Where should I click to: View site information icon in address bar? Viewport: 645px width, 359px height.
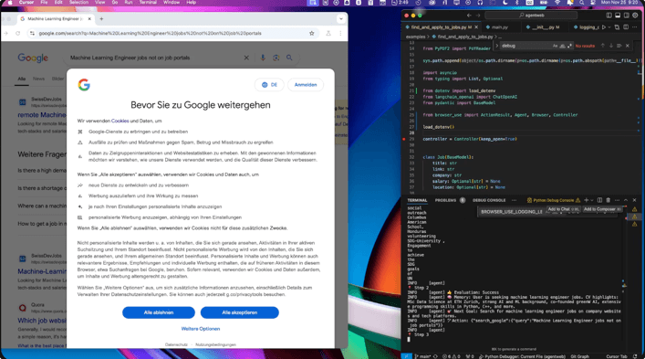(x=32, y=34)
